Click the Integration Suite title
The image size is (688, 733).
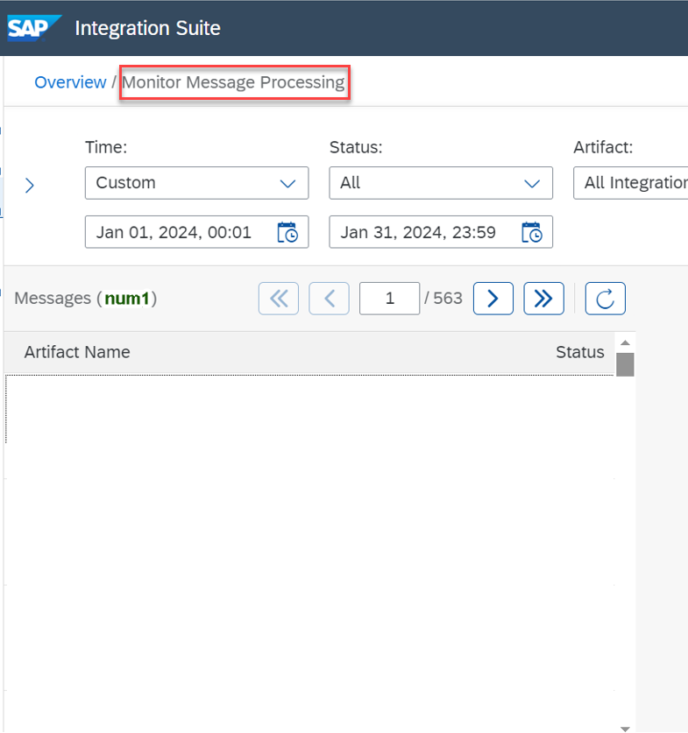[x=148, y=28]
